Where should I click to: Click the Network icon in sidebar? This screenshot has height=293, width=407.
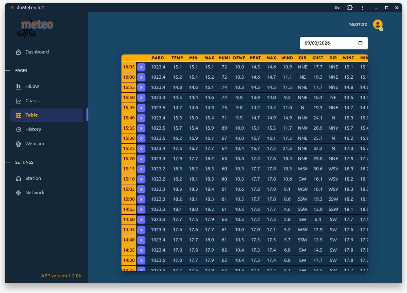point(18,193)
